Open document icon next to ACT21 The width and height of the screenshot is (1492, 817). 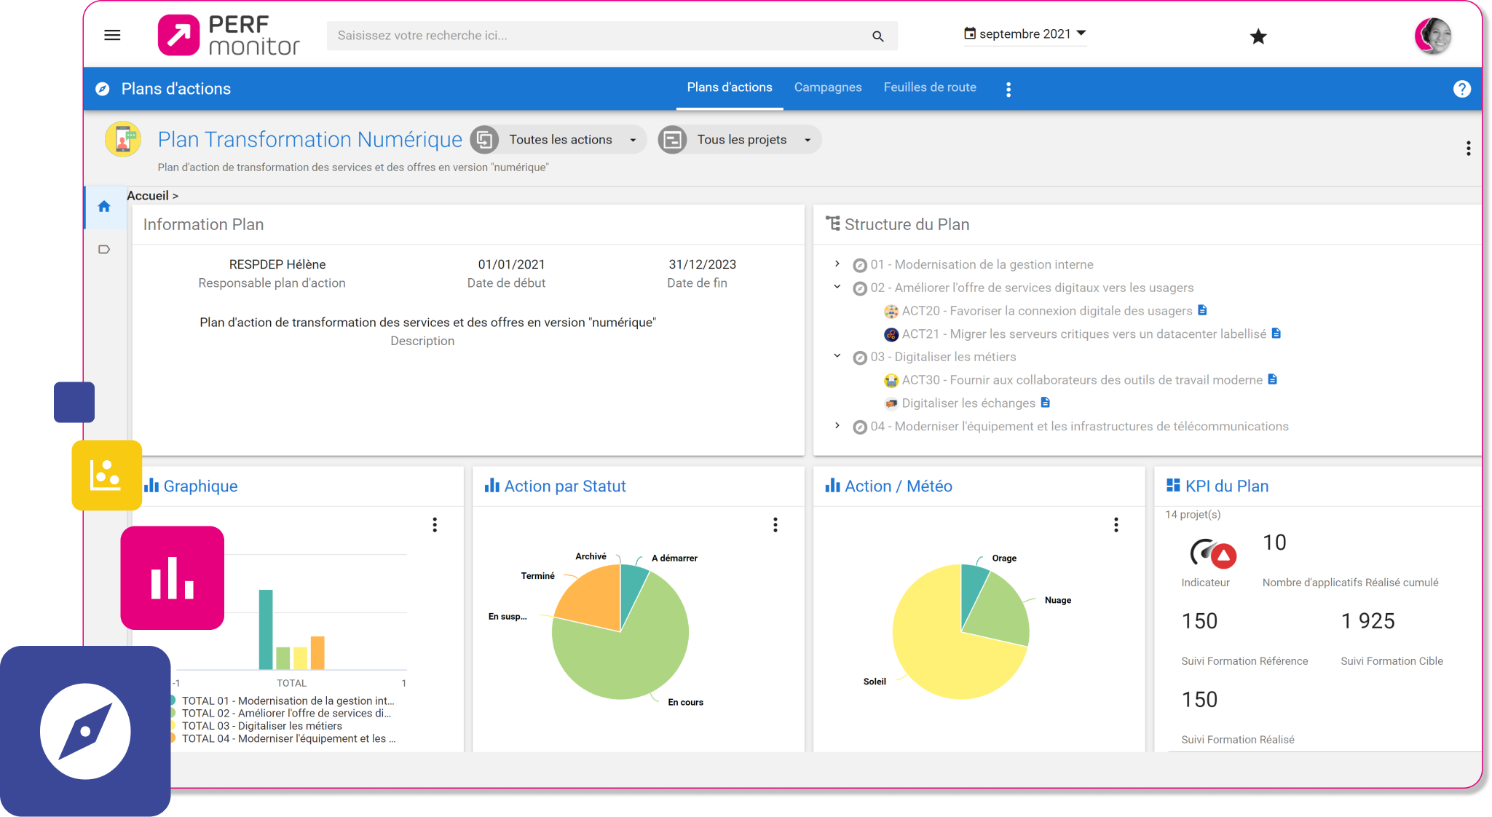coord(1276,333)
